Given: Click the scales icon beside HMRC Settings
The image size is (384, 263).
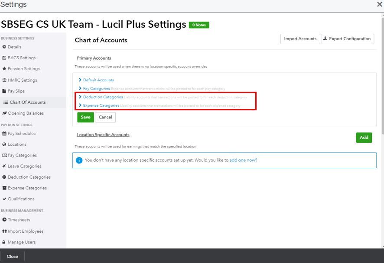Looking at the screenshot, I should click(4, 80).
